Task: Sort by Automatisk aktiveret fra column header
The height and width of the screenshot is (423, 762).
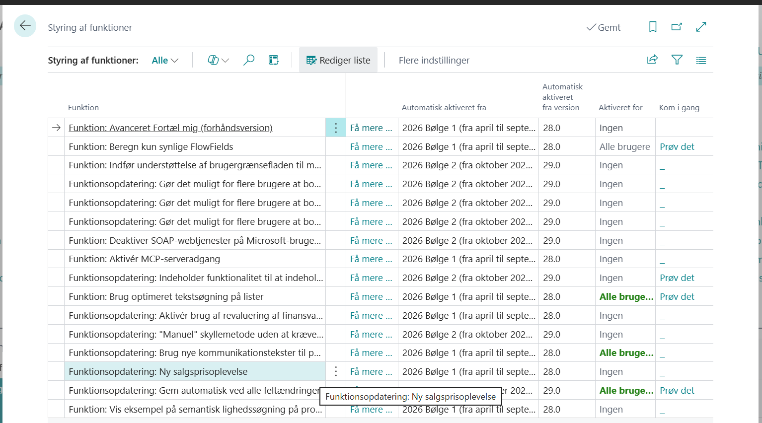Action: pos(444,107)
